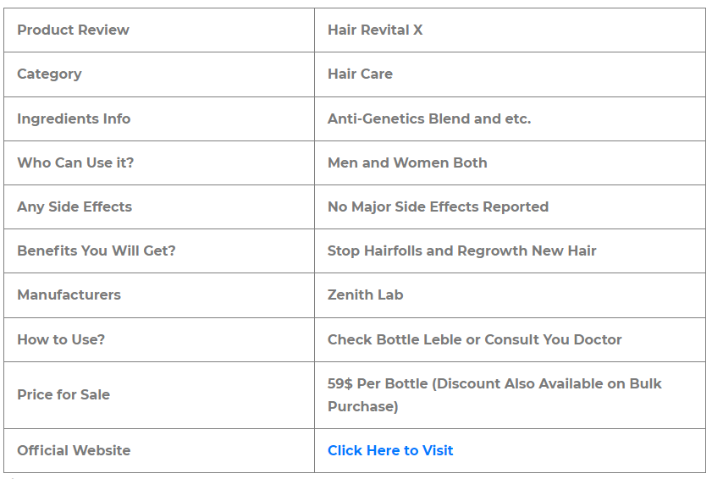712x479 pixels.
Task: Click the '59$ Per Bottle' price text
Action: tap(378, 383)
